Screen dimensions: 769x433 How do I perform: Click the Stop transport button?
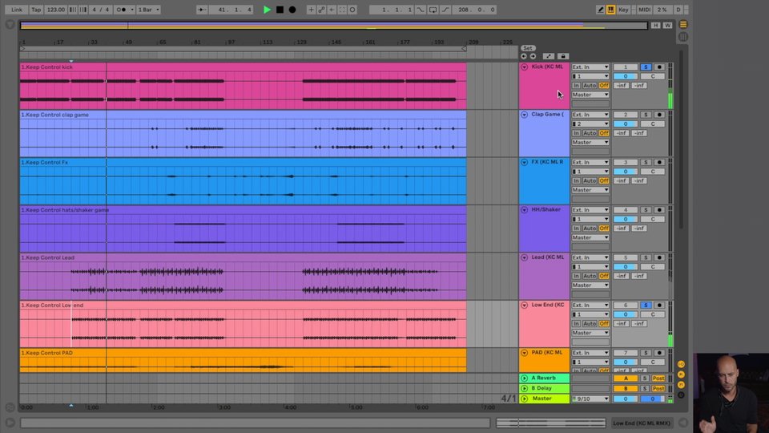coord(280,10)
